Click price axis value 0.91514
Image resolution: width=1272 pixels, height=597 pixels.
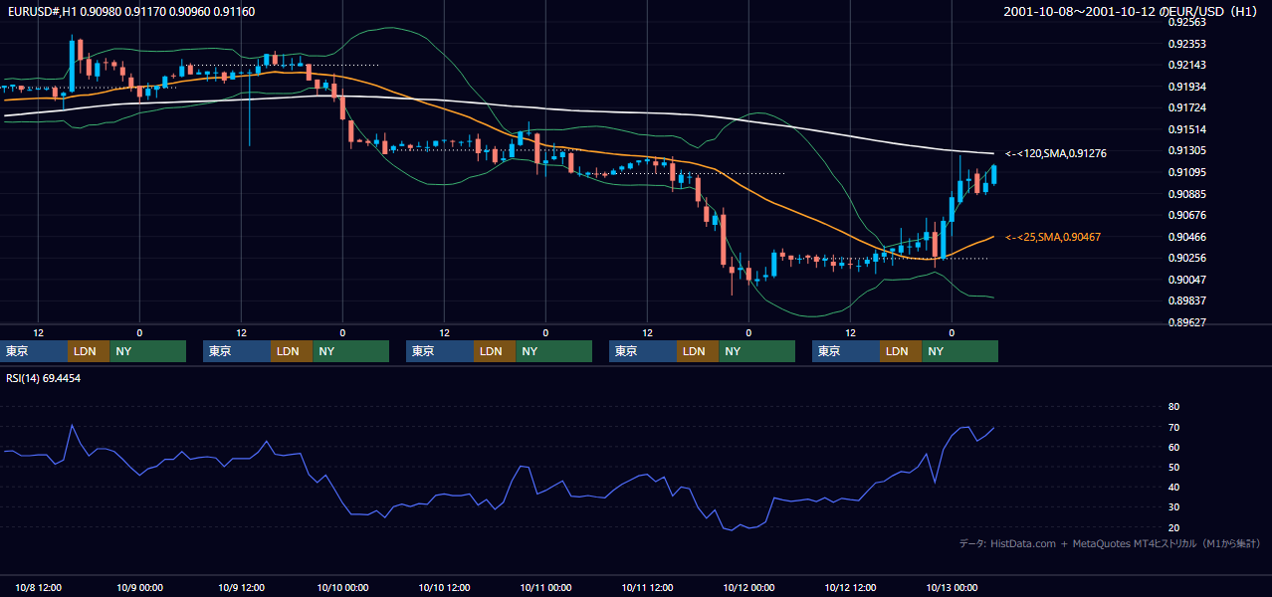click(1186, 129)
